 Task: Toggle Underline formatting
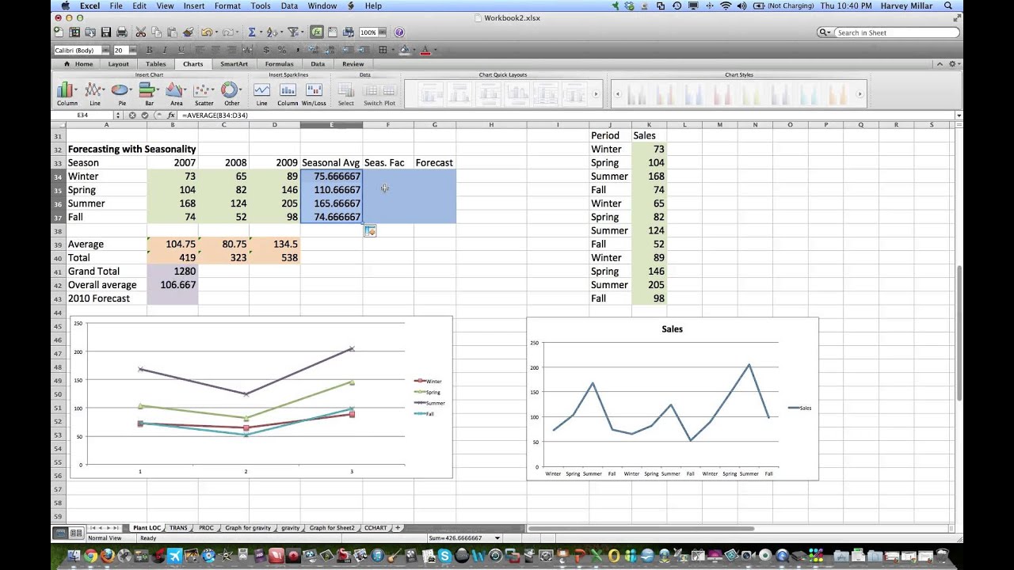(181, 50)
